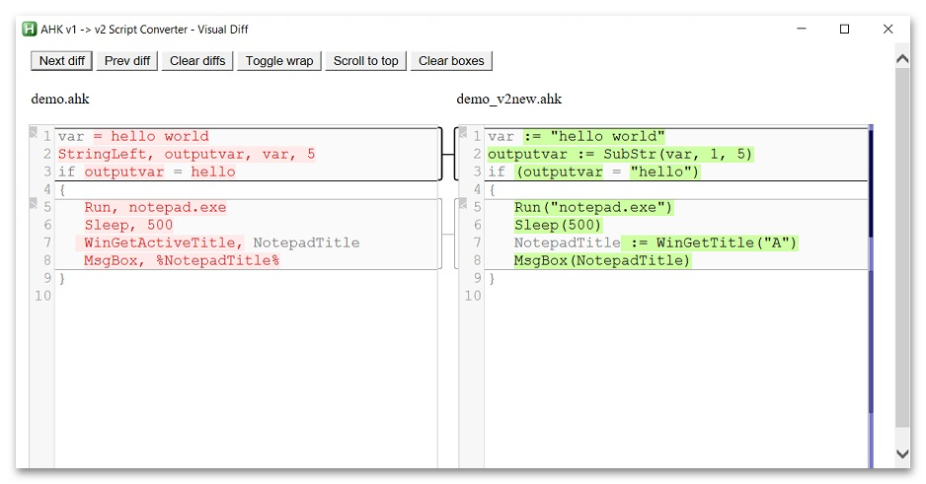Screen dimensions: 926x484
Task: Remove highlight boxes via Clear boxes
Action: coord(451,61)
